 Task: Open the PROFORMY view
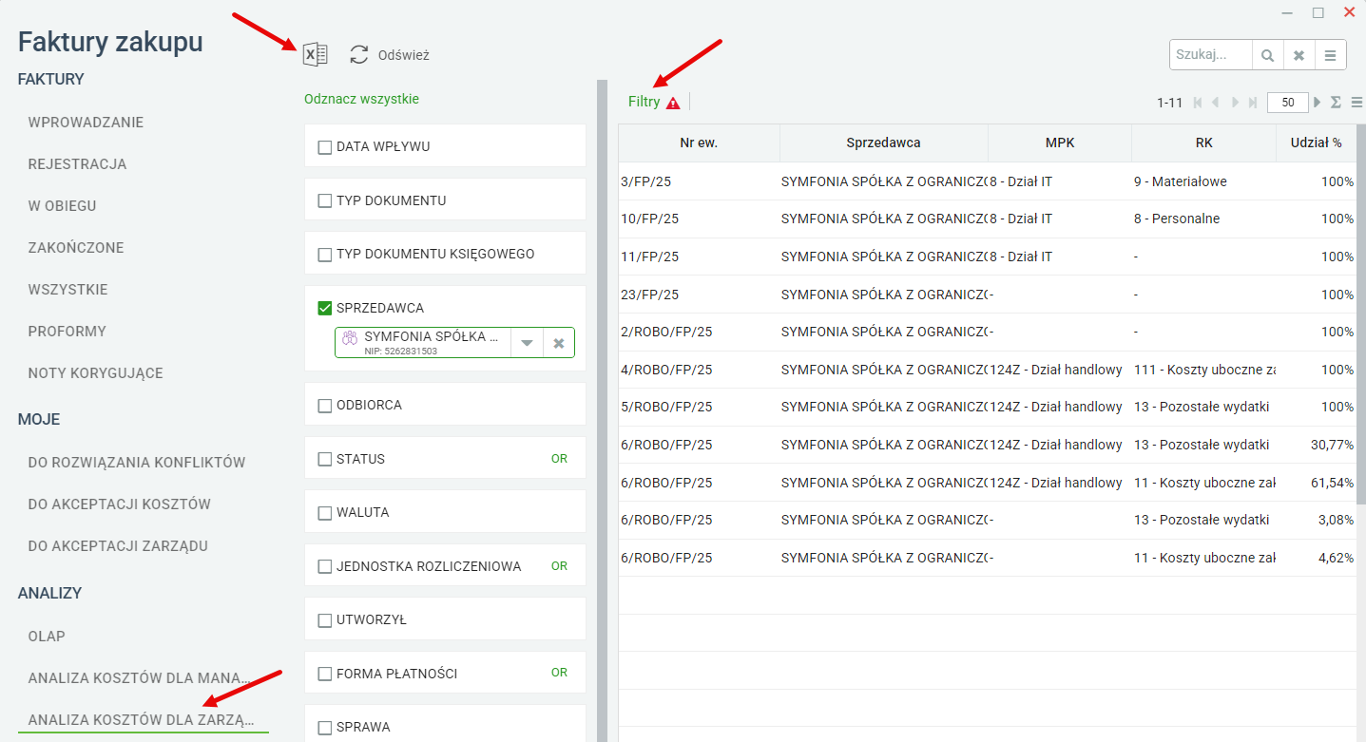[x=67, y=332]
